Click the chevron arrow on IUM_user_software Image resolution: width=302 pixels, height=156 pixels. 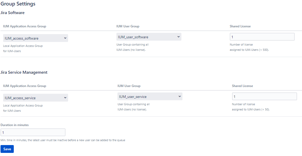pos(178,37)
